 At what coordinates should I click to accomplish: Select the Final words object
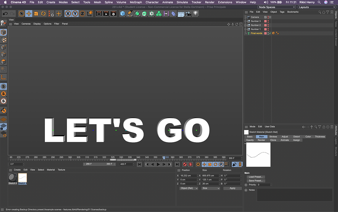(256, 33)
